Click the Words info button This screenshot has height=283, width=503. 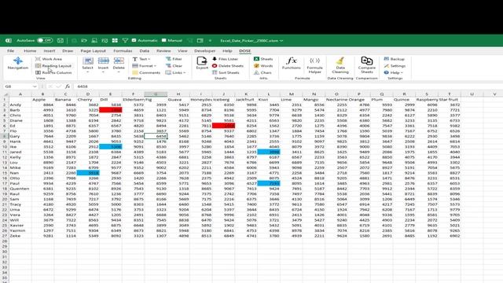263,66
